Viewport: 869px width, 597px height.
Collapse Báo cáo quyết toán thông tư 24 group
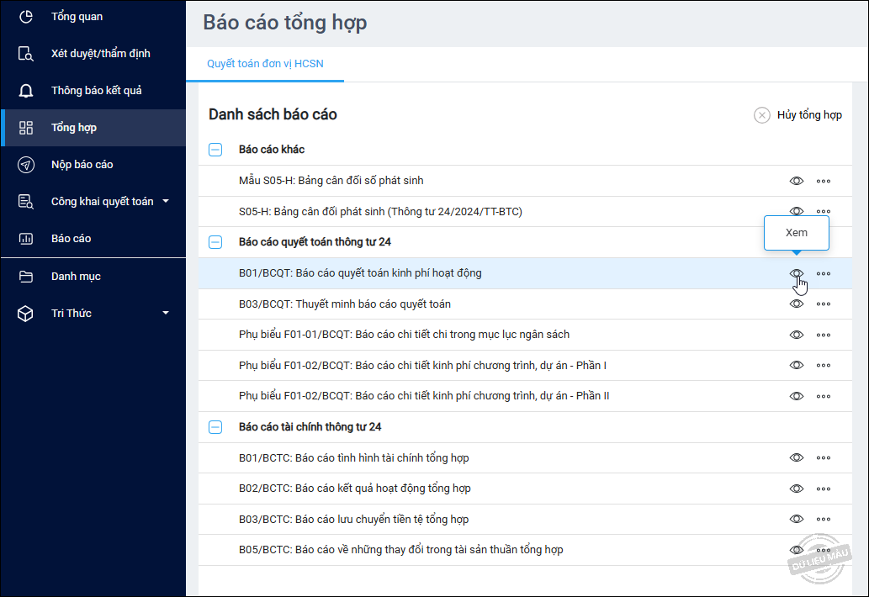pos(215,242)
